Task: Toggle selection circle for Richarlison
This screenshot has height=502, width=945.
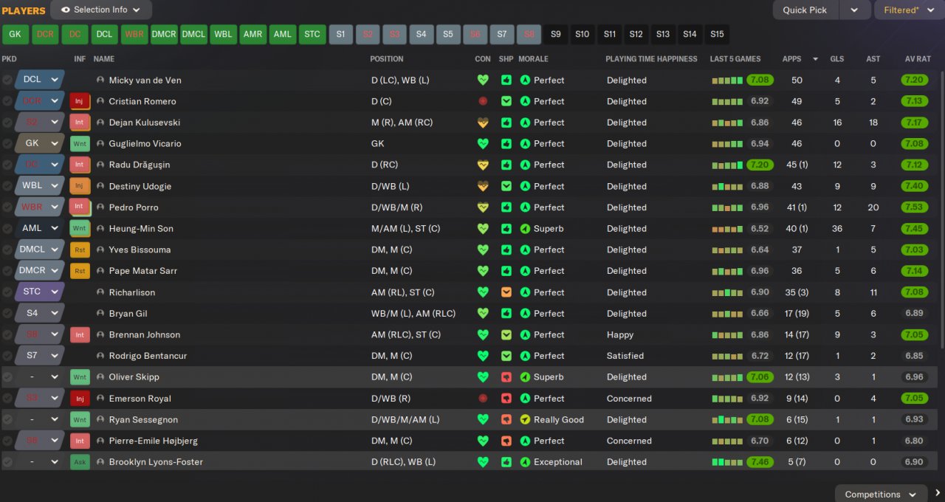Action: pos(7,292)
